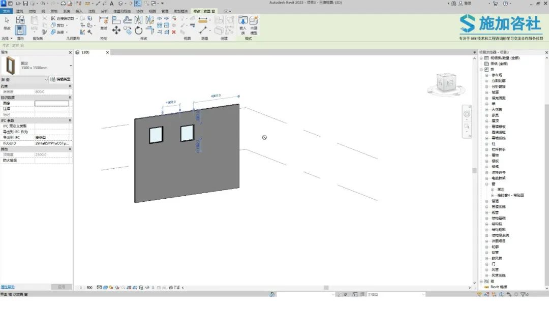Open the 文件 menu tab
This screenshot has height=309, width=549.
tap(7, 11)
